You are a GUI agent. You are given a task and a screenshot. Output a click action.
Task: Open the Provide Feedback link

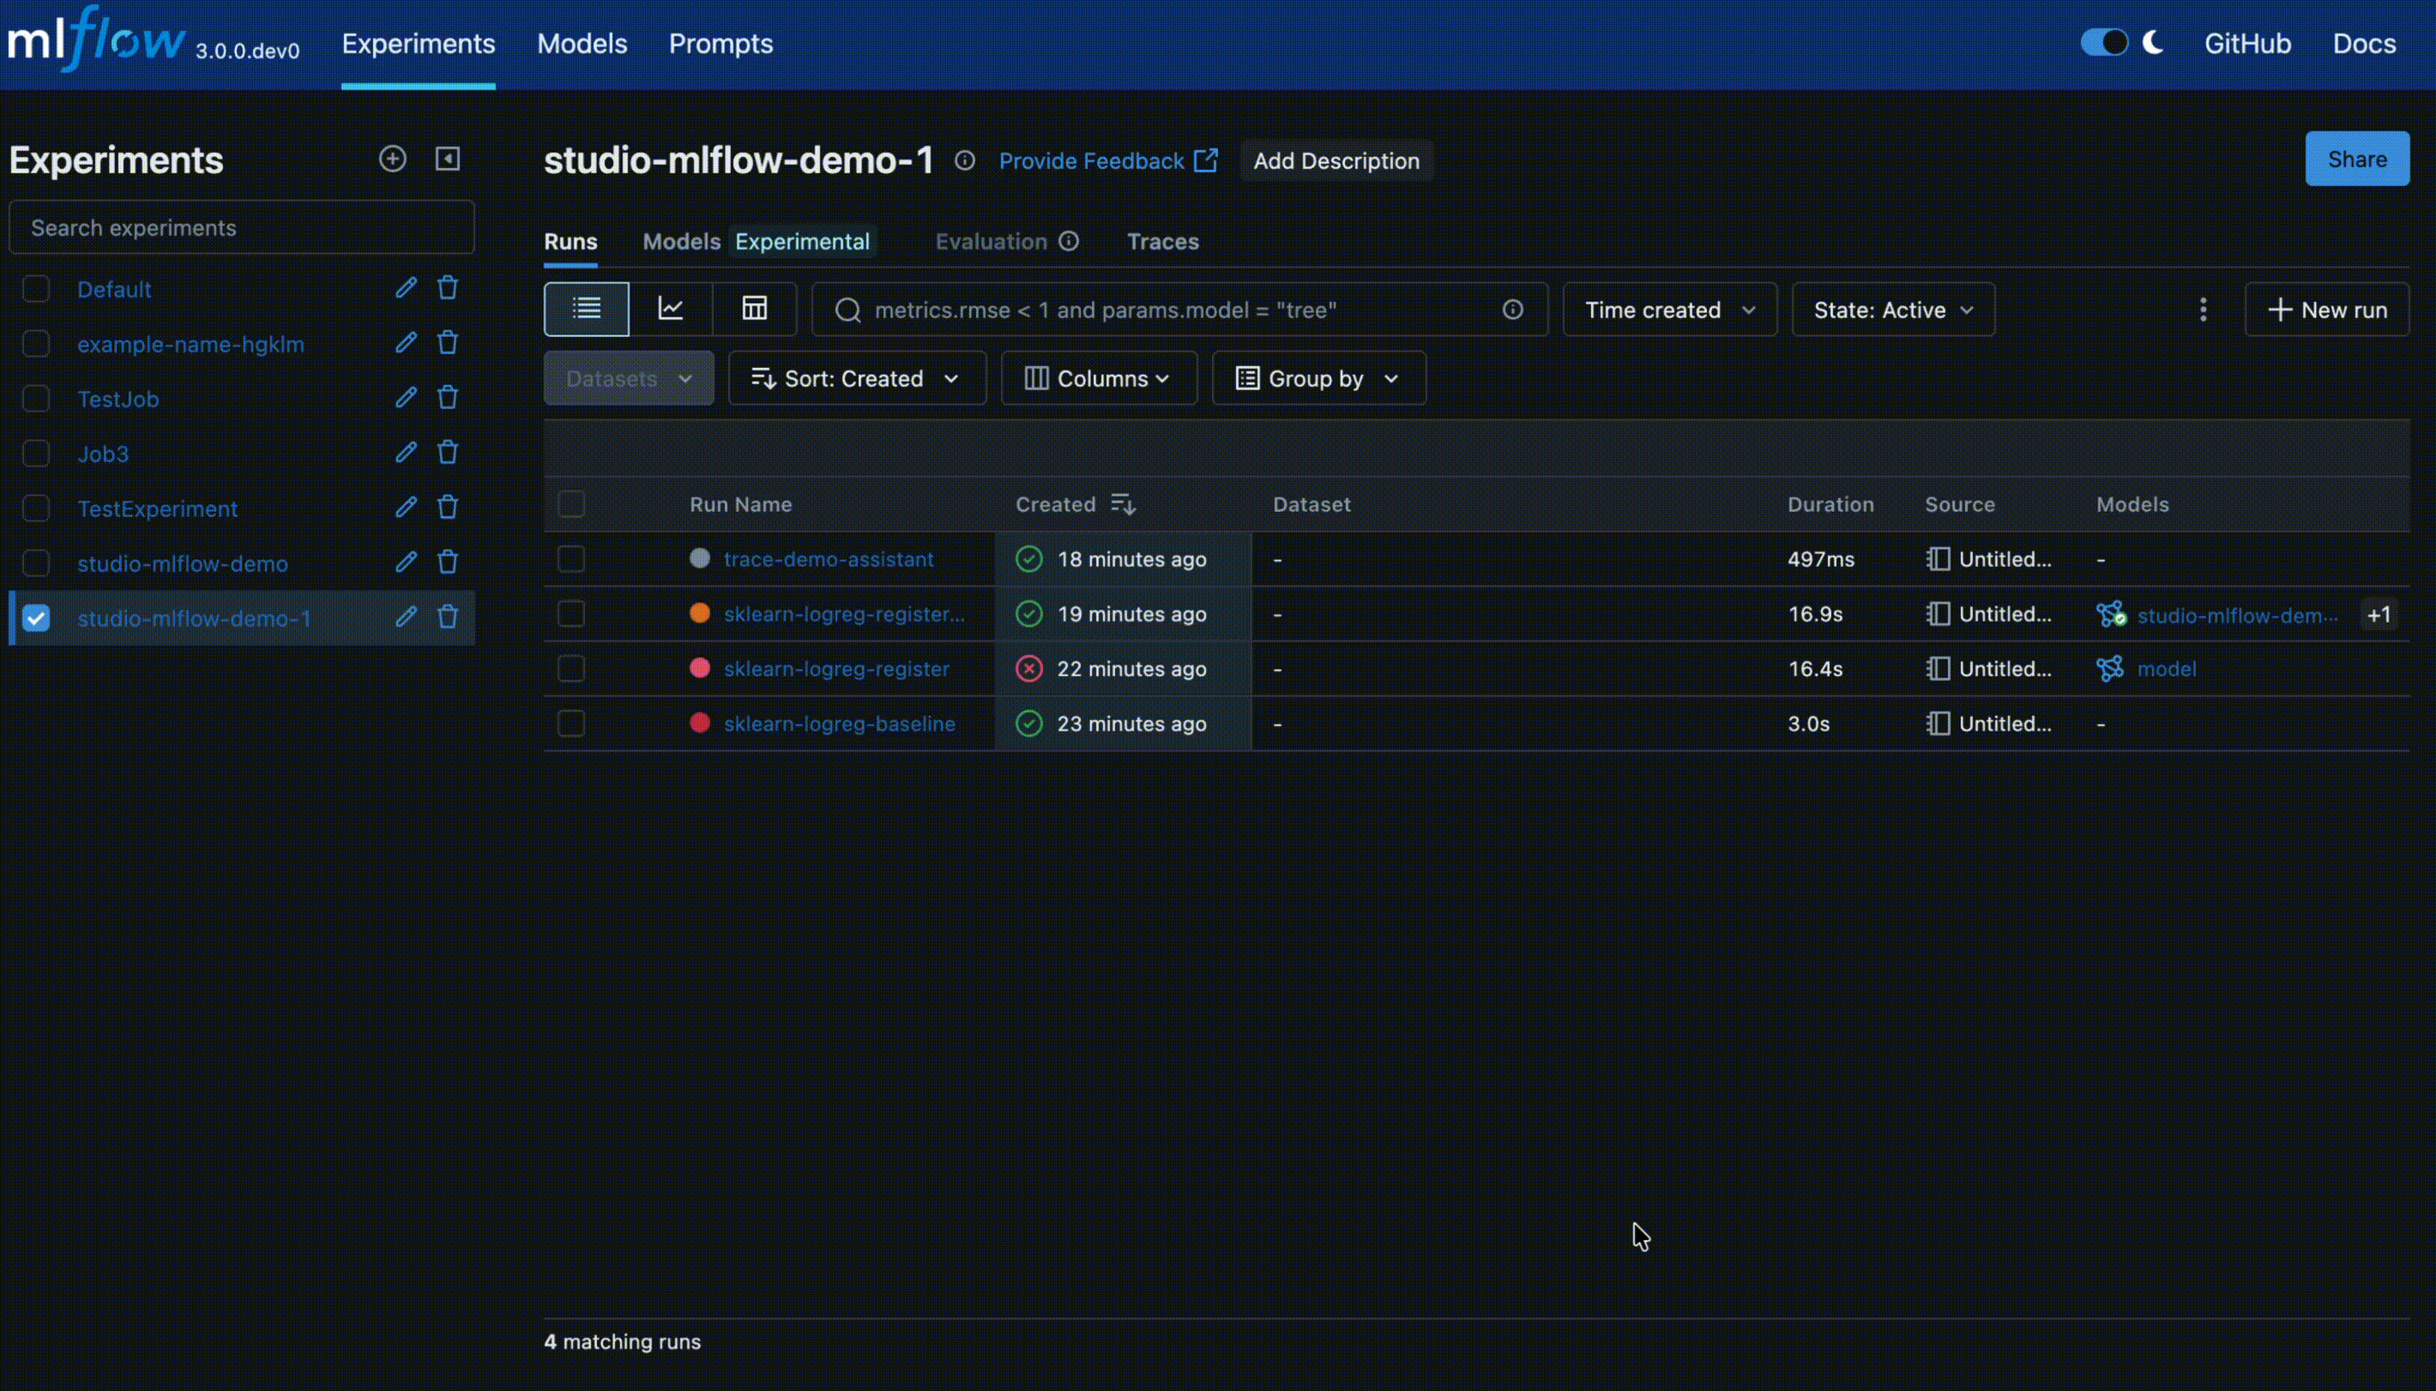(1108, 160)
